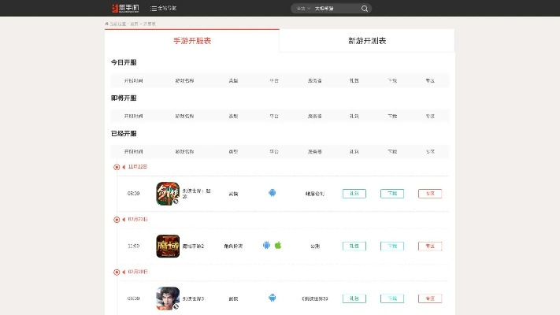Click the 即将开服 section heading
Image resolution: width=560 pixels, height=315 pixels.
click(x=124, y=98)
